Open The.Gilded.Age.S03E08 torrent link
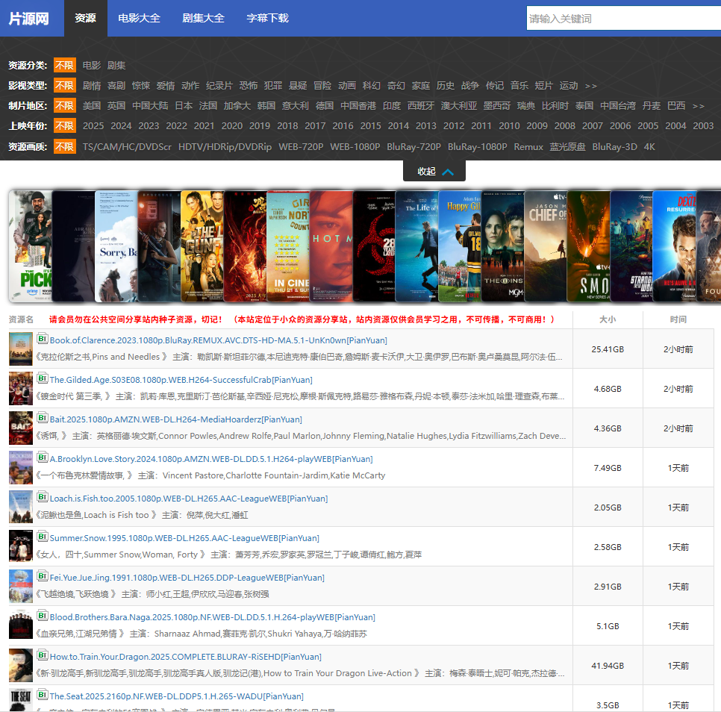This screenshot has width=721, height=712. point(181,380)
